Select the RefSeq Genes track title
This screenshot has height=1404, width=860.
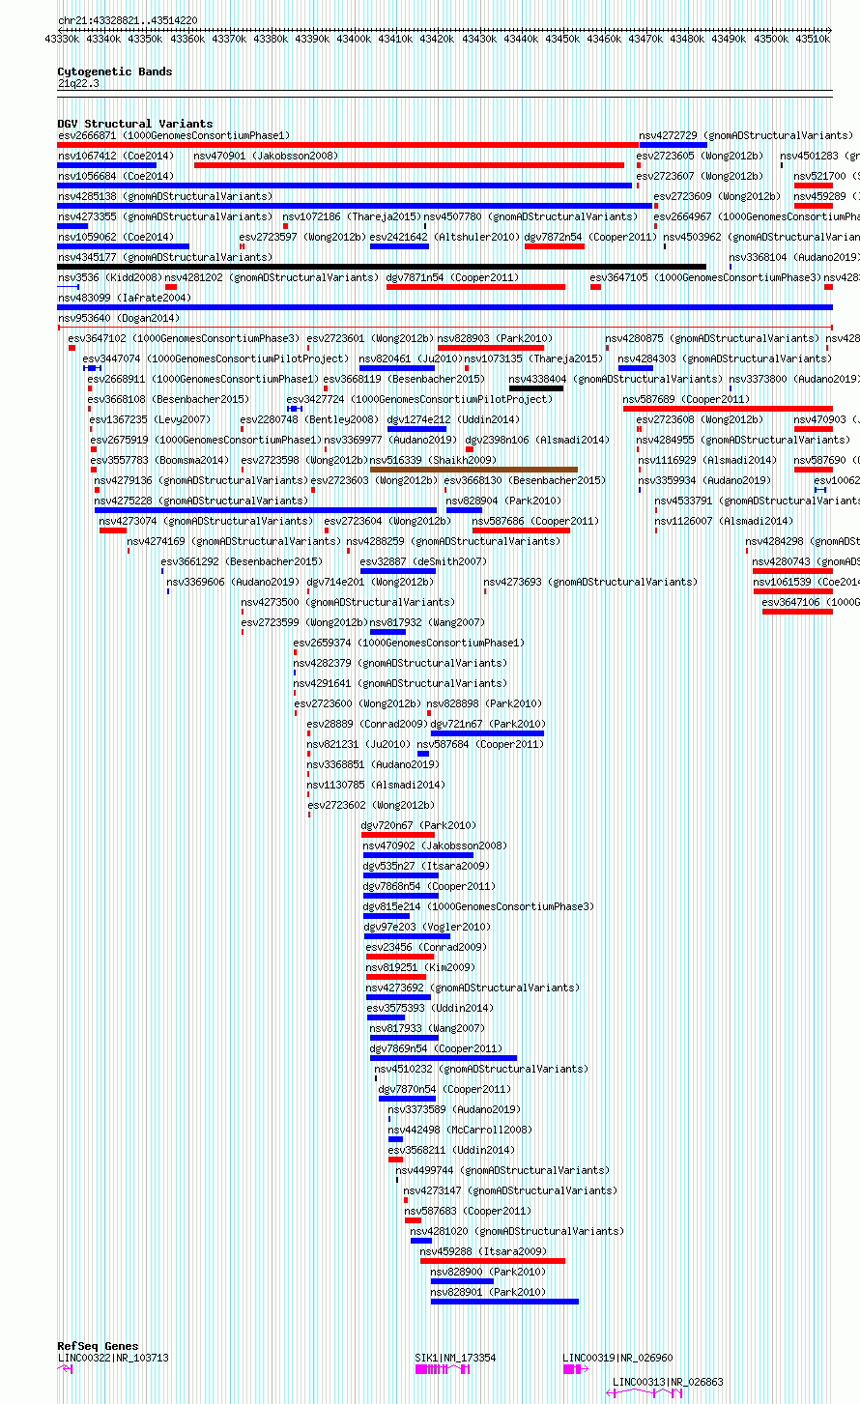(x=98, y=1346)
